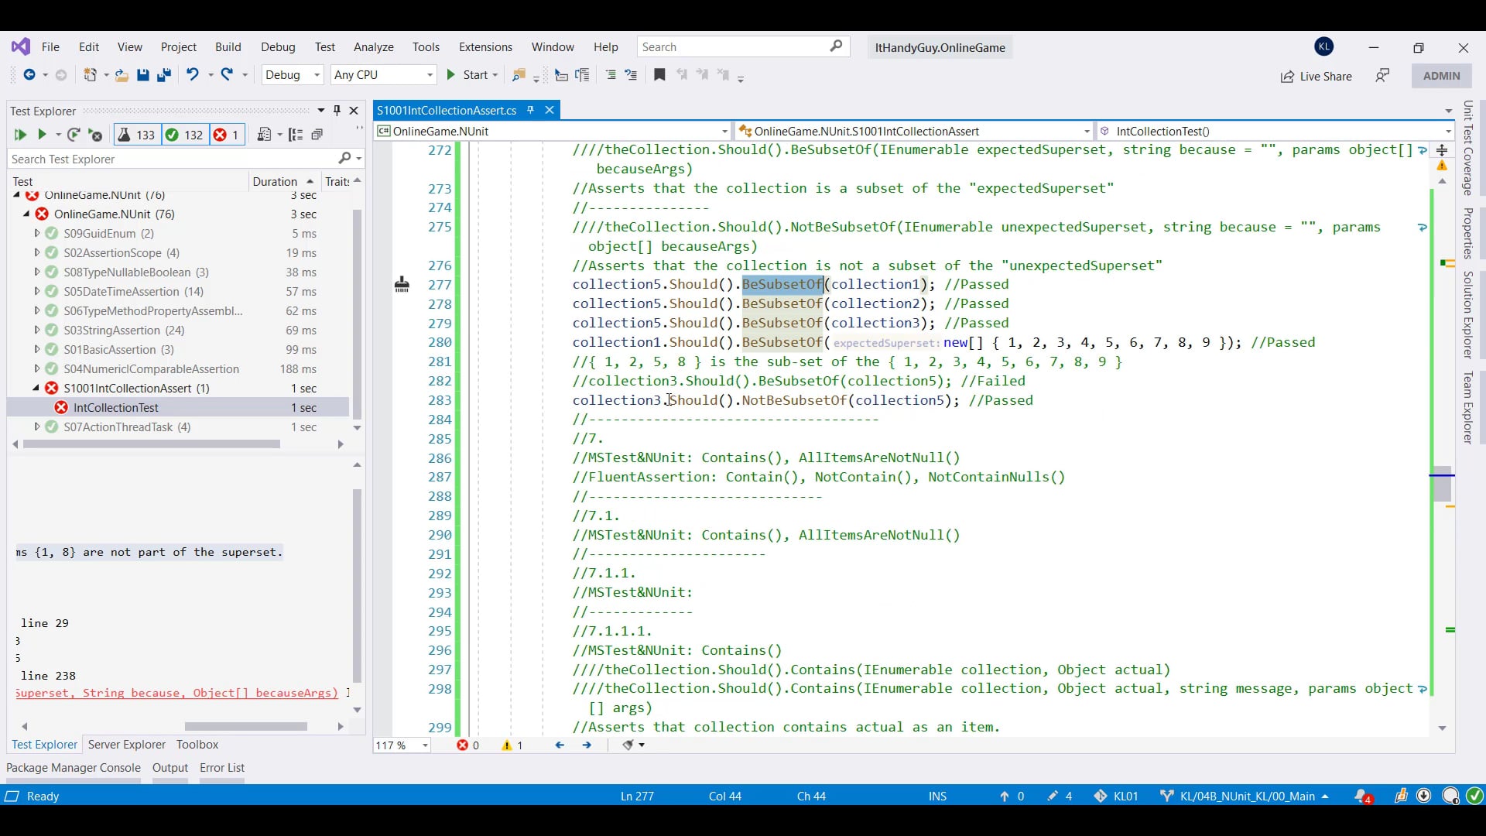This screenshot has width=1486, height=836.
Task: Open the Any CPU platform dropdown
Action: click(x=383, y=75)
